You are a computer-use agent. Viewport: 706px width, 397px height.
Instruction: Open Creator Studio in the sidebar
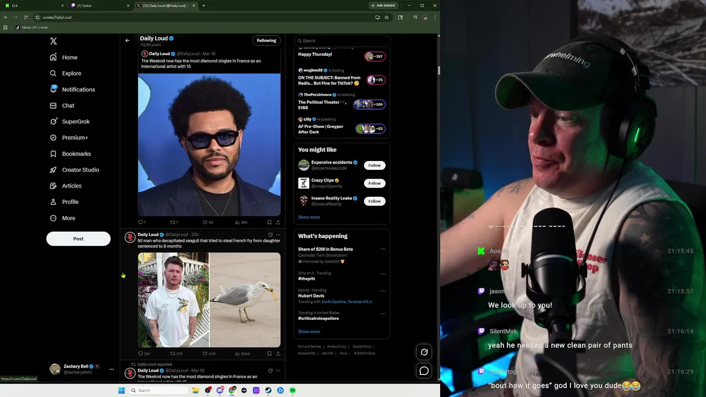pyautogui.click(x=74, y=170)
